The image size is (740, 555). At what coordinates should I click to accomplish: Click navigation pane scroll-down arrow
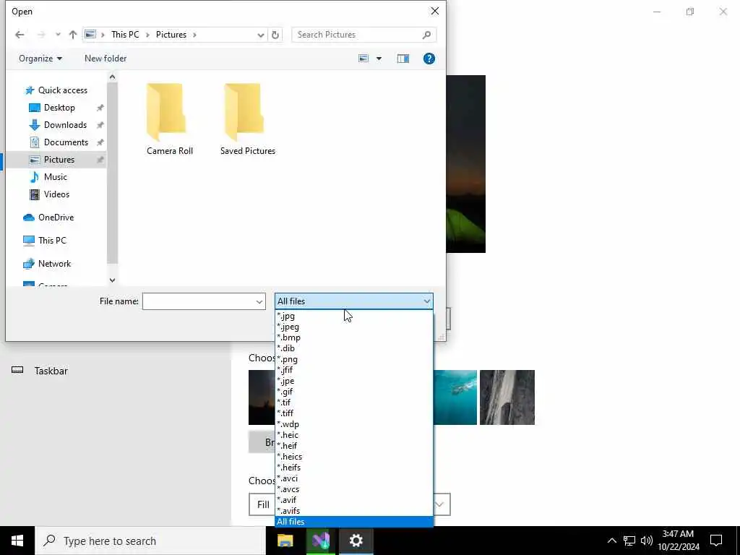112,280
